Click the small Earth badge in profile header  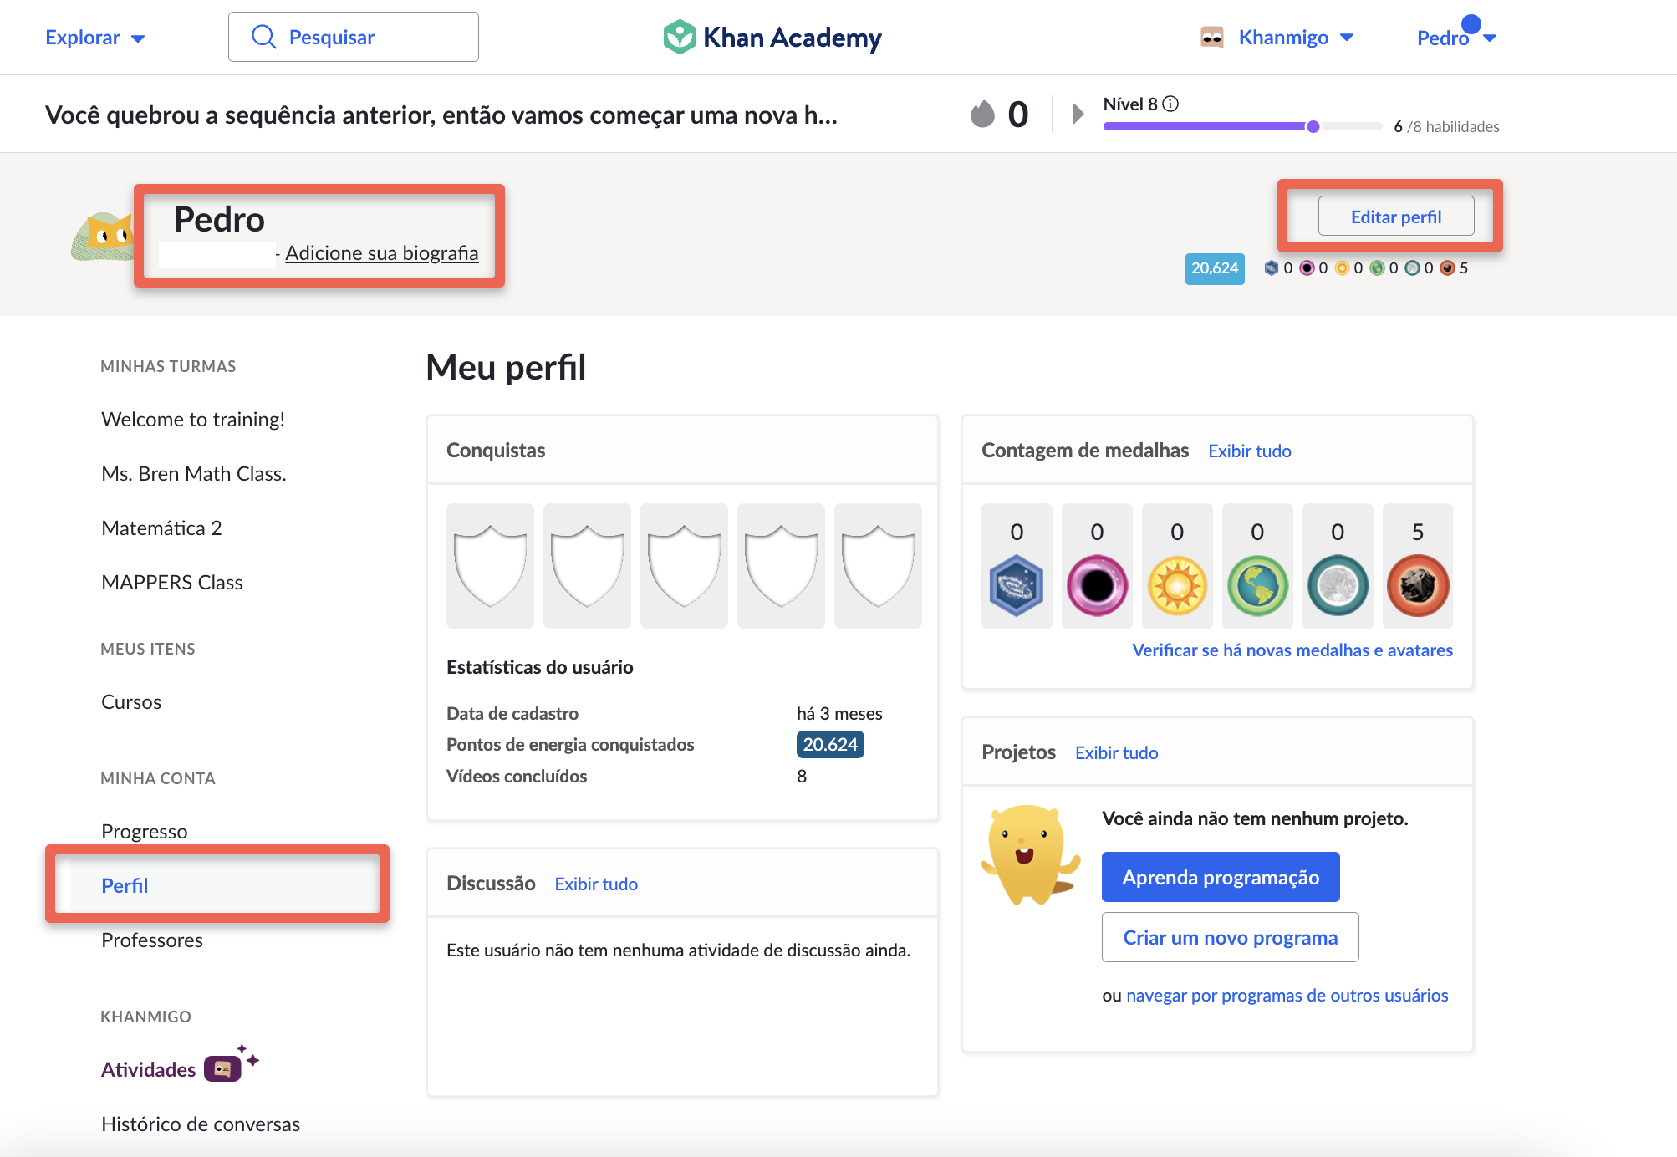(x=1377, y=268)
